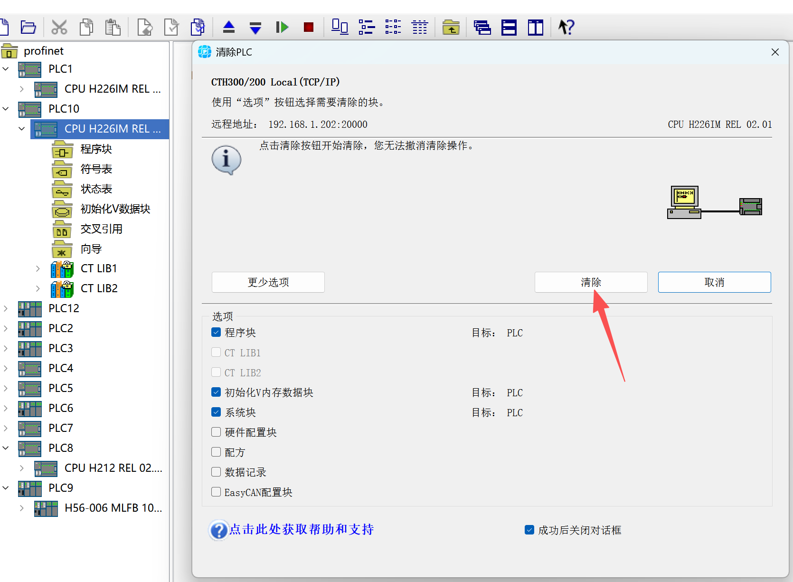
Task: Select the PLC12 station icon
Action: tap(30, 309)
